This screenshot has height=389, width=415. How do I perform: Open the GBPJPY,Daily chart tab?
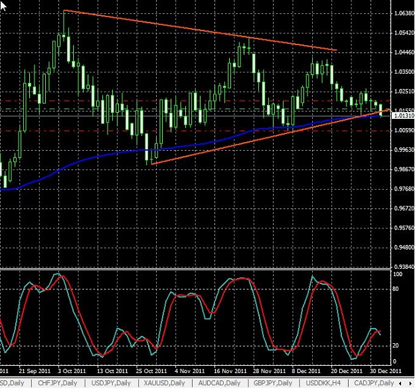tap(273, 383)
